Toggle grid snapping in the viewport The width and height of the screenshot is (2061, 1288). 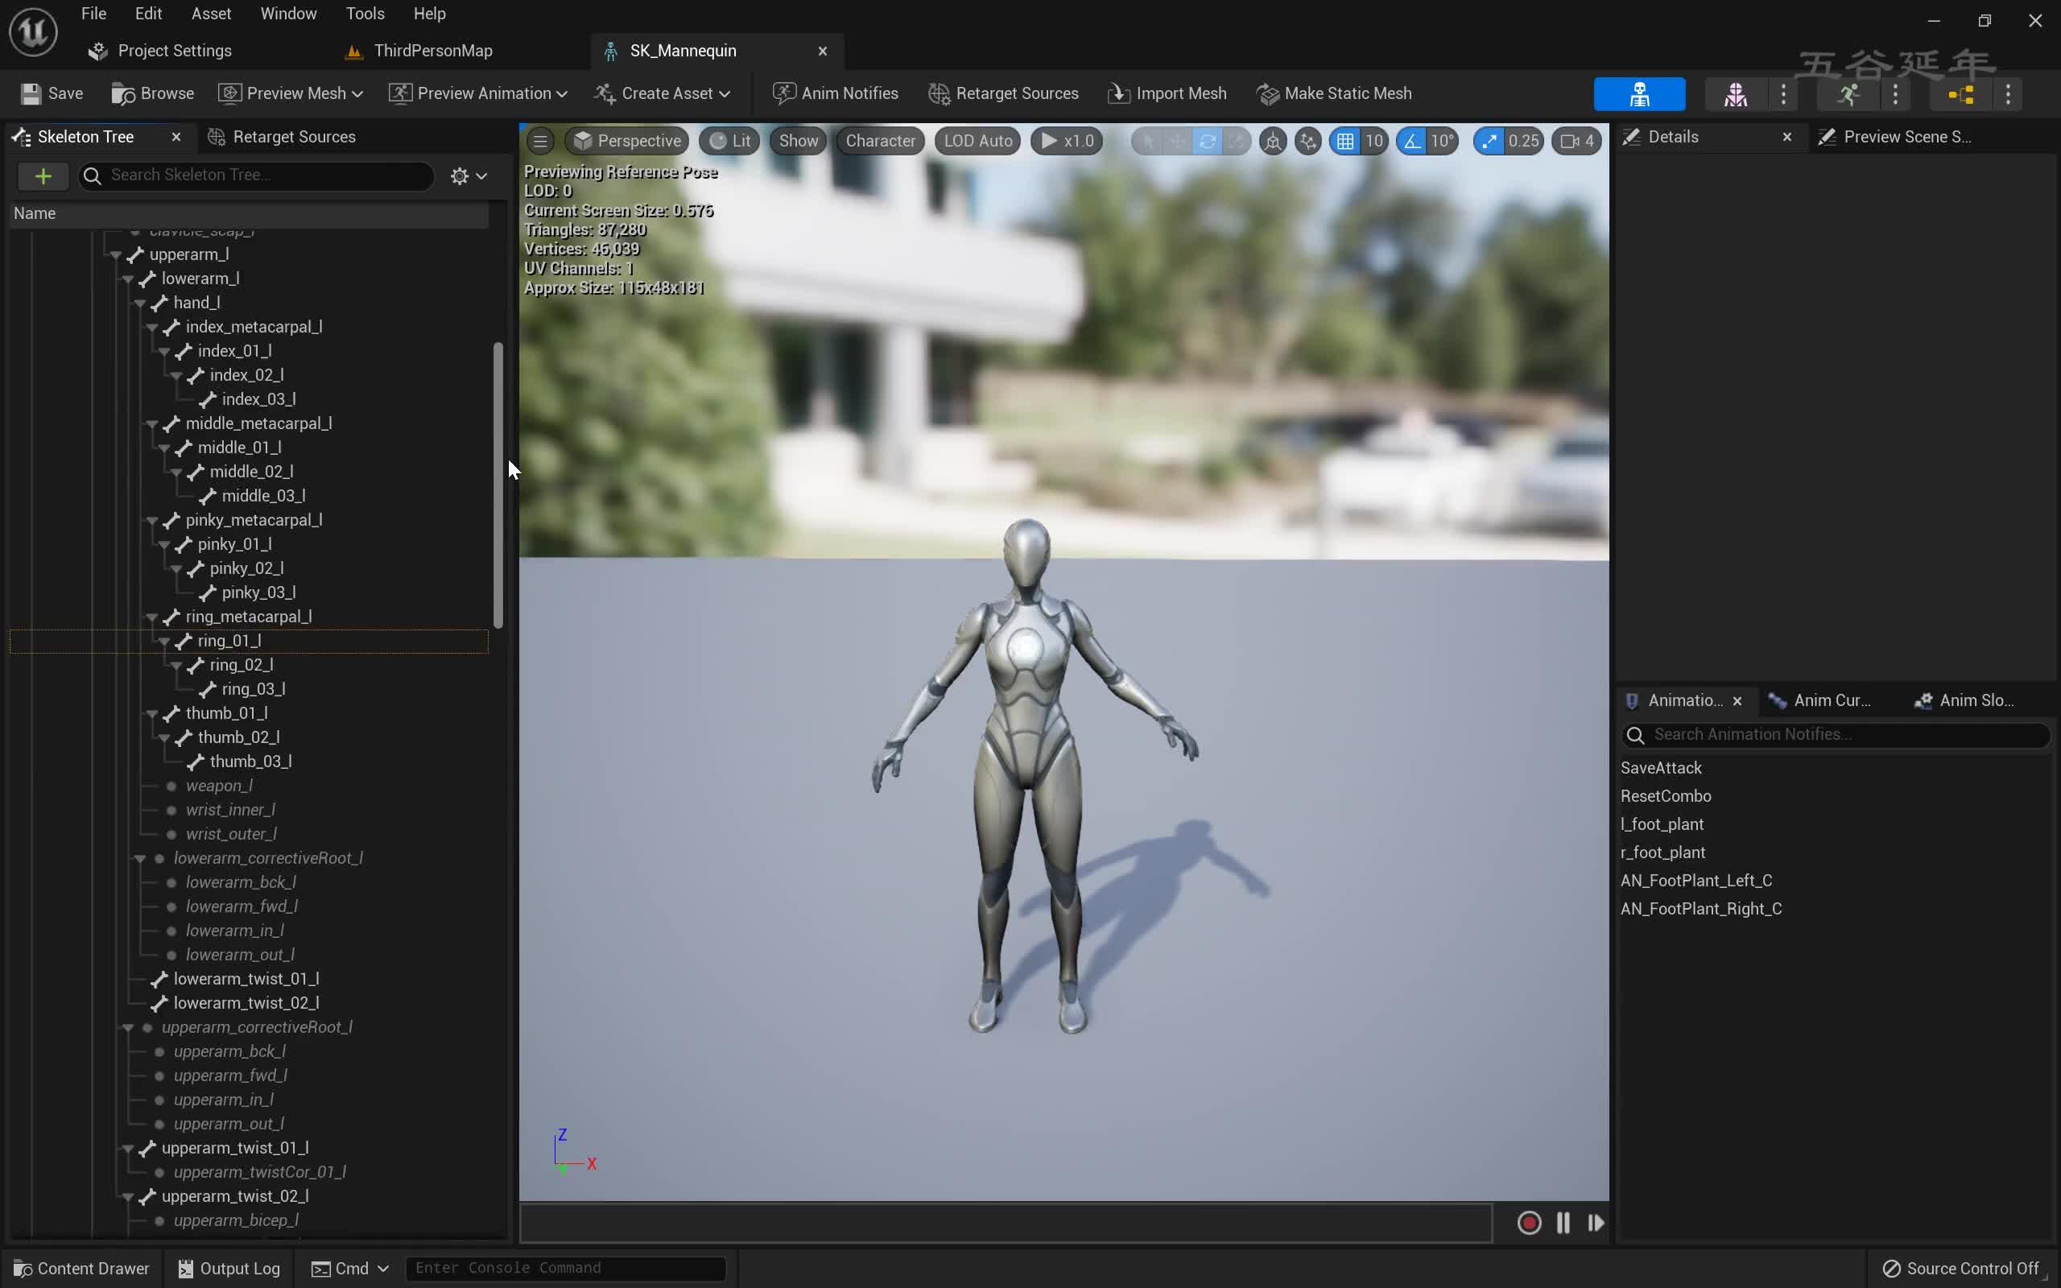(1344, 142)
